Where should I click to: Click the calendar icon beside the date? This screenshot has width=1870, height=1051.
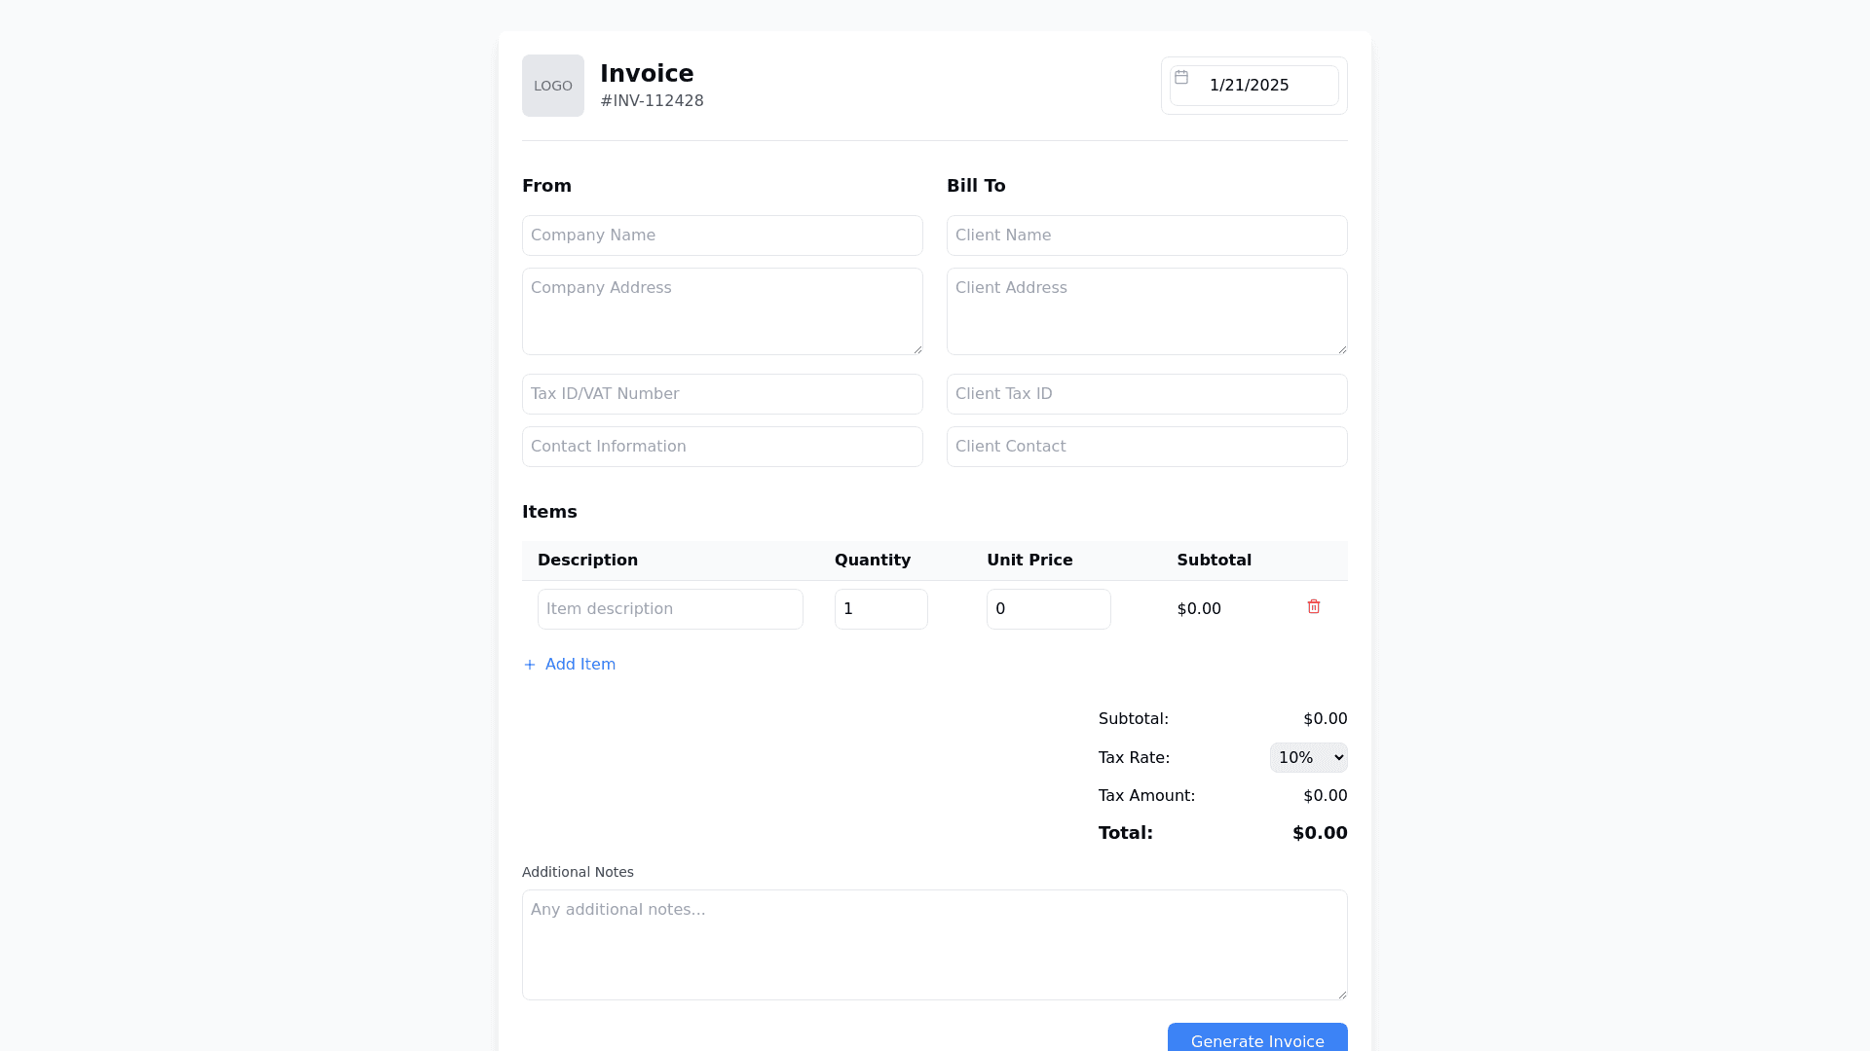(x=1182, y=78)
